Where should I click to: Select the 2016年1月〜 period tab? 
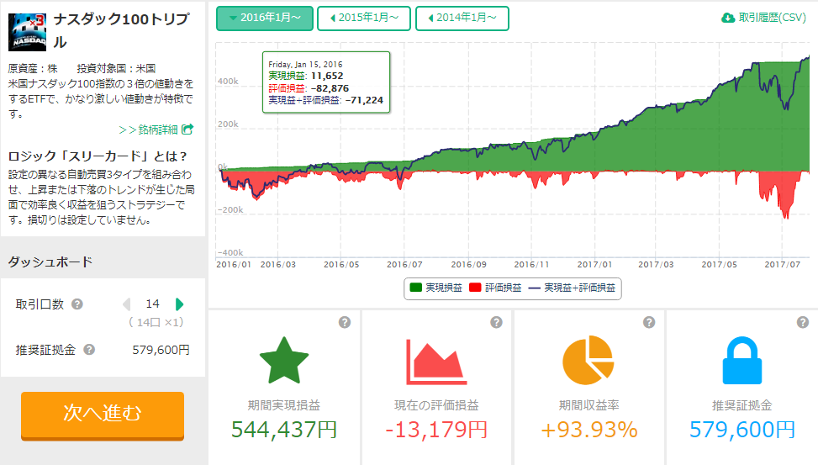[265, 18]
